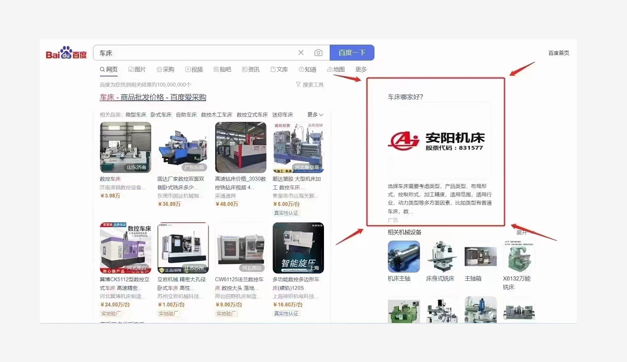
Task: Open 冀博CK5112型数控立式车床 title
Action: point(125,284)
